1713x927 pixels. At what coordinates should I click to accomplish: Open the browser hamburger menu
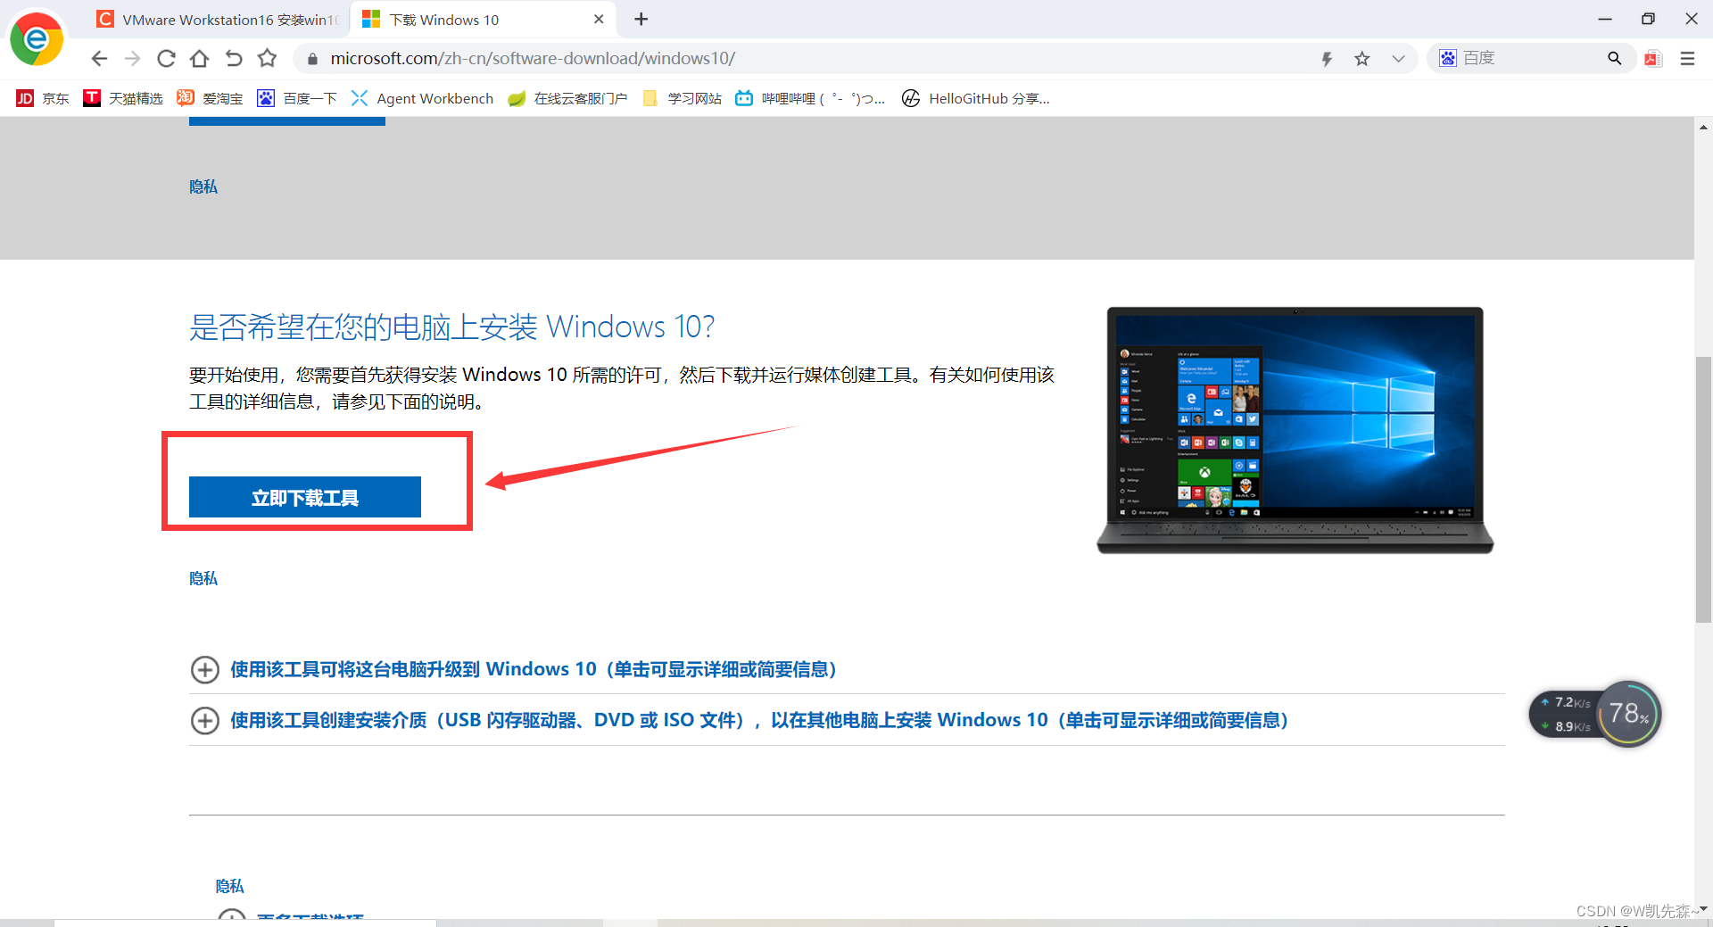click(1687, 58)
